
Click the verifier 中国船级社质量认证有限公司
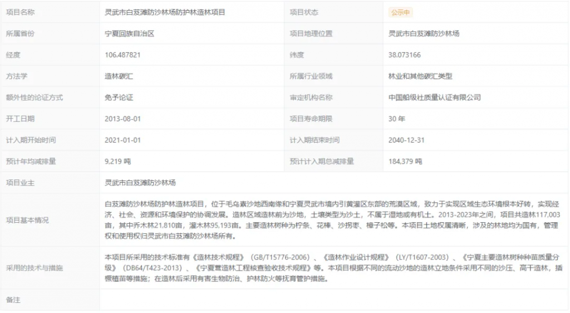434,97
